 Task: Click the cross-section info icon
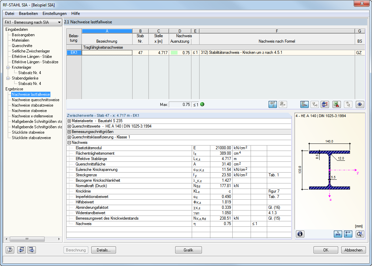[x=300, y=234]
